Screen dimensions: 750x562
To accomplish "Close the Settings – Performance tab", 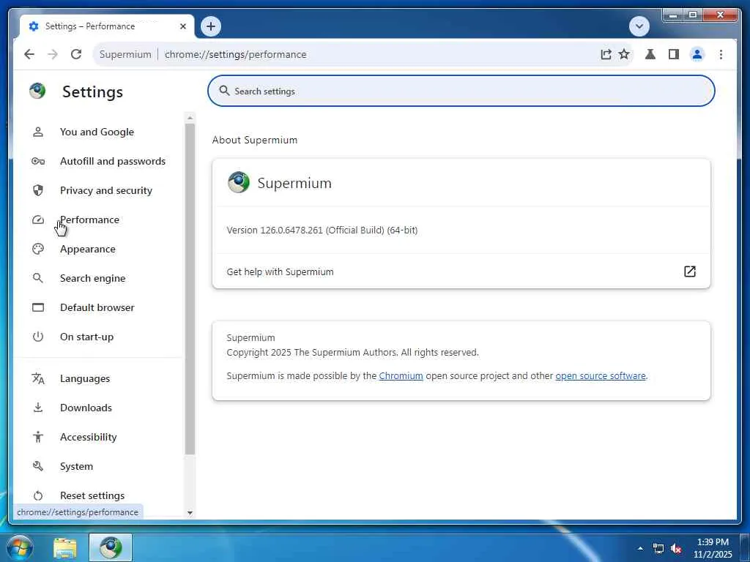I will pyautogui.click(x=182, y=26).
